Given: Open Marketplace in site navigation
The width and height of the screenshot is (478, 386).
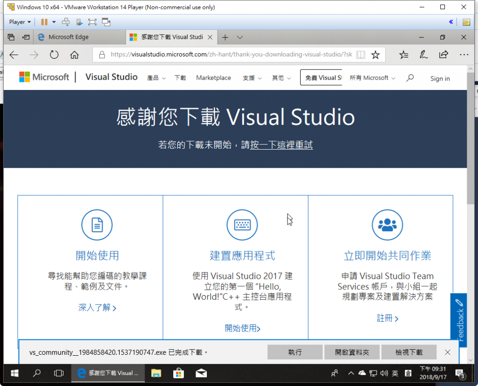Looking at the screenshot, I should point(213,78).
